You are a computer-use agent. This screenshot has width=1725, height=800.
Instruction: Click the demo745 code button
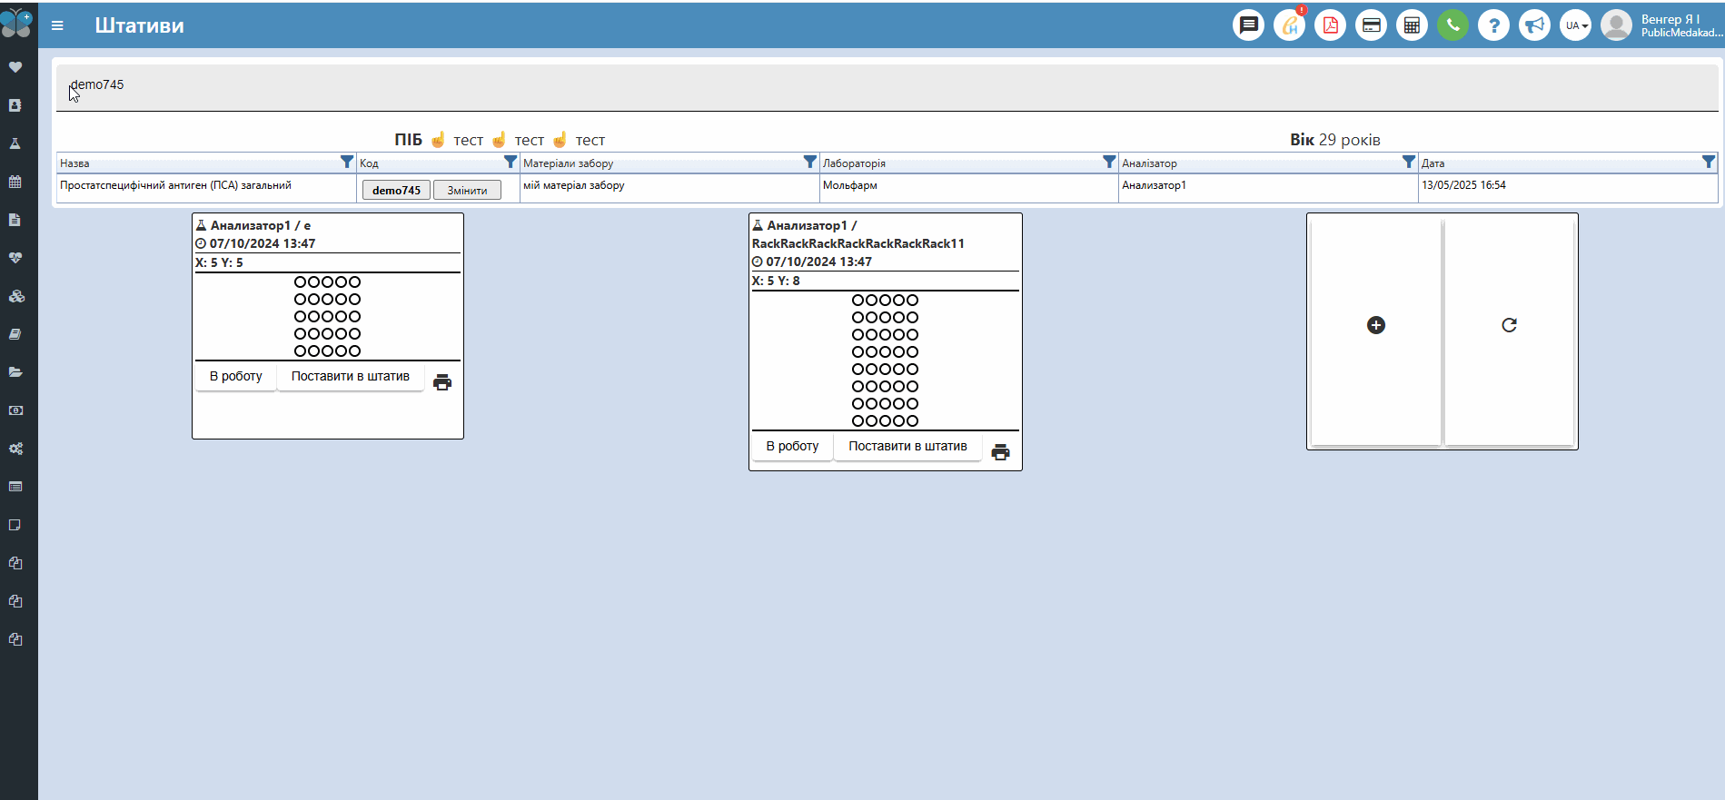[396, 190]
